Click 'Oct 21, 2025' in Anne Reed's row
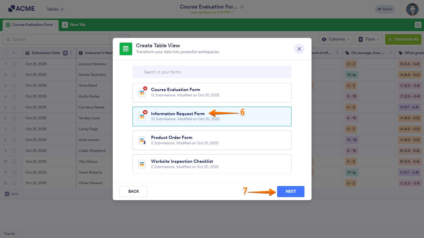This screenshot has width=424, height=238. 36,86
